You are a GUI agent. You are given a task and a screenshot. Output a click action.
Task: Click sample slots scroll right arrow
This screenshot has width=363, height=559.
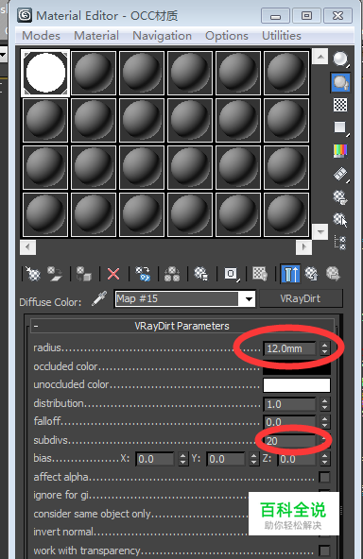[x=303, y=247]
